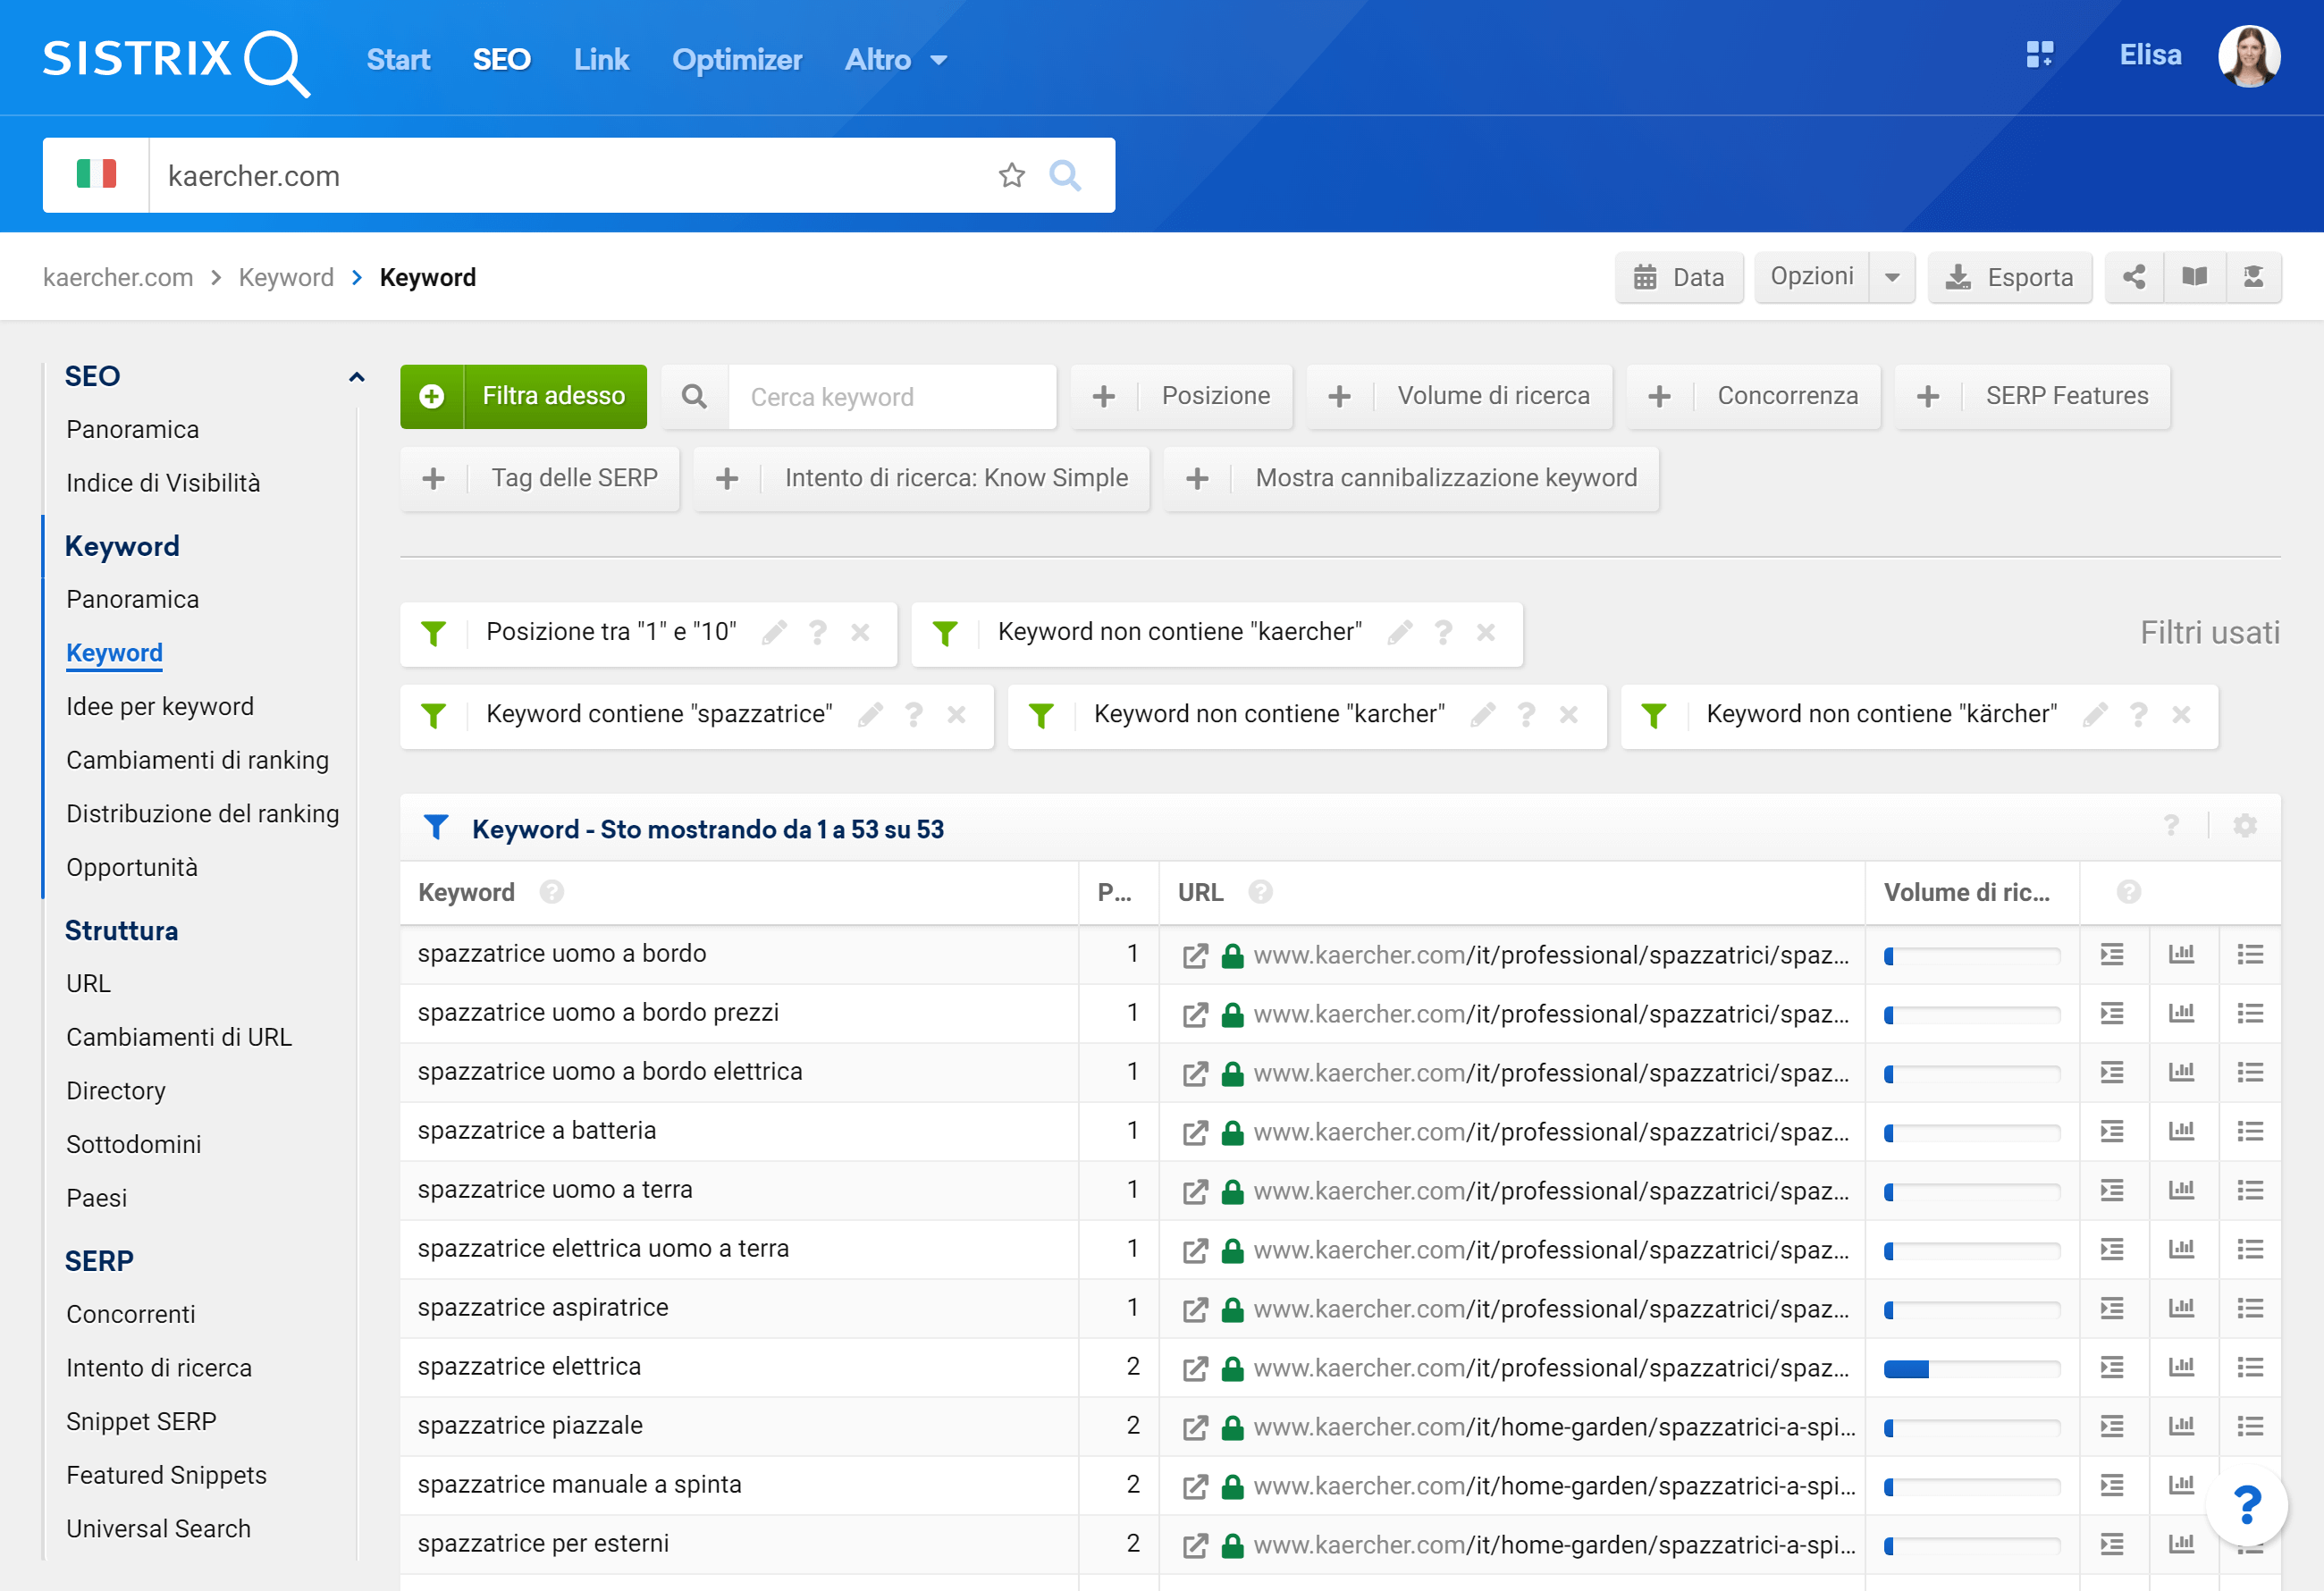Screen dimensions: 2324x1591
Task: Select the Italian flag country selector
Action: [x=96, y=175]
